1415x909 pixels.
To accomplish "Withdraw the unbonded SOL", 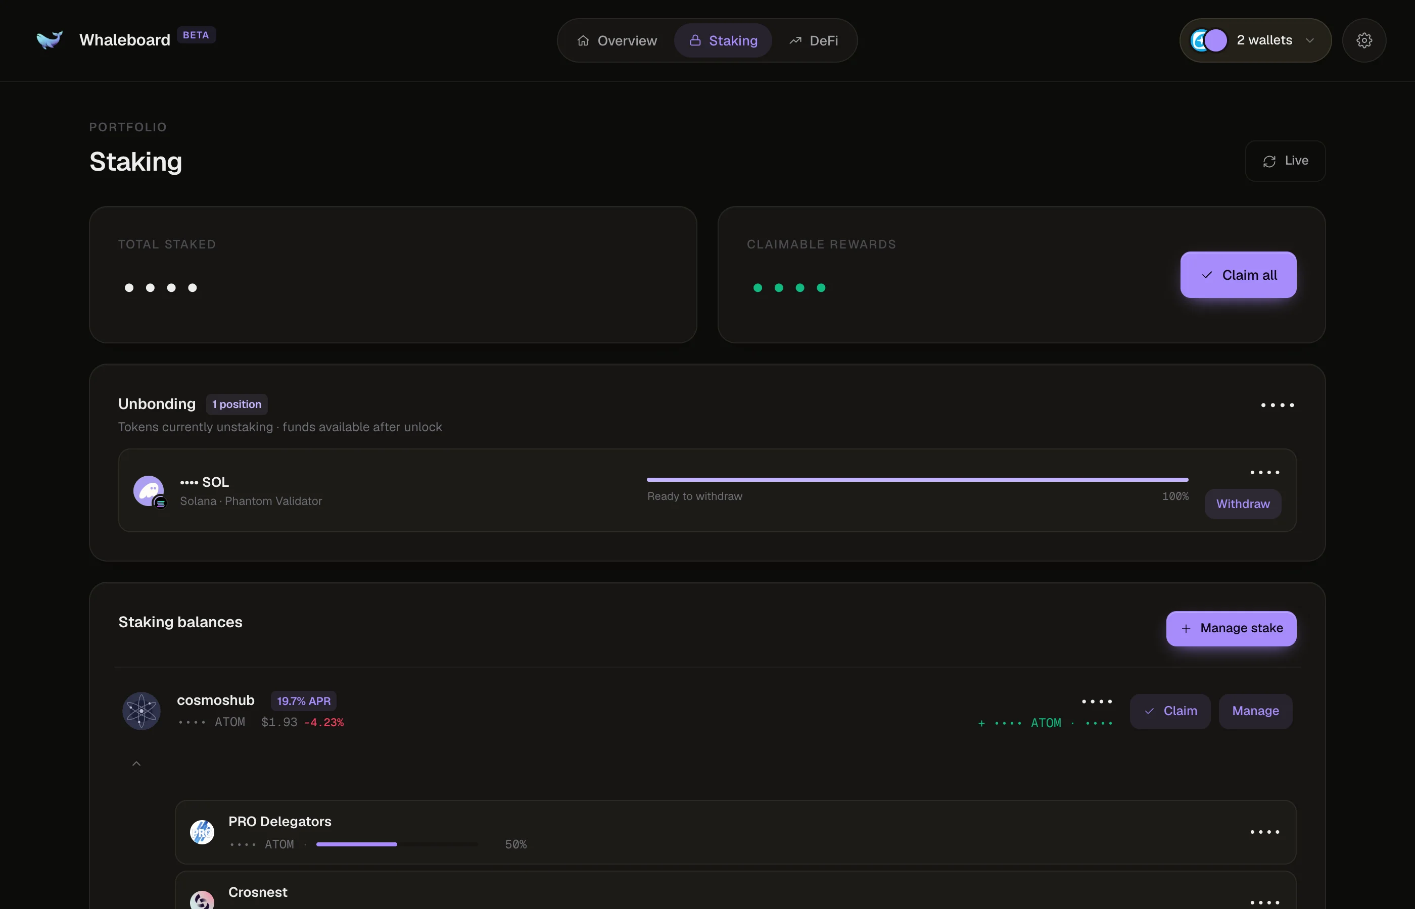I will coord(1243,504).
